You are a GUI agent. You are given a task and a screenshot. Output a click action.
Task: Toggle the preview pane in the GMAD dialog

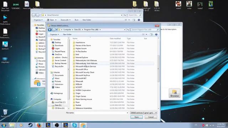151,34
